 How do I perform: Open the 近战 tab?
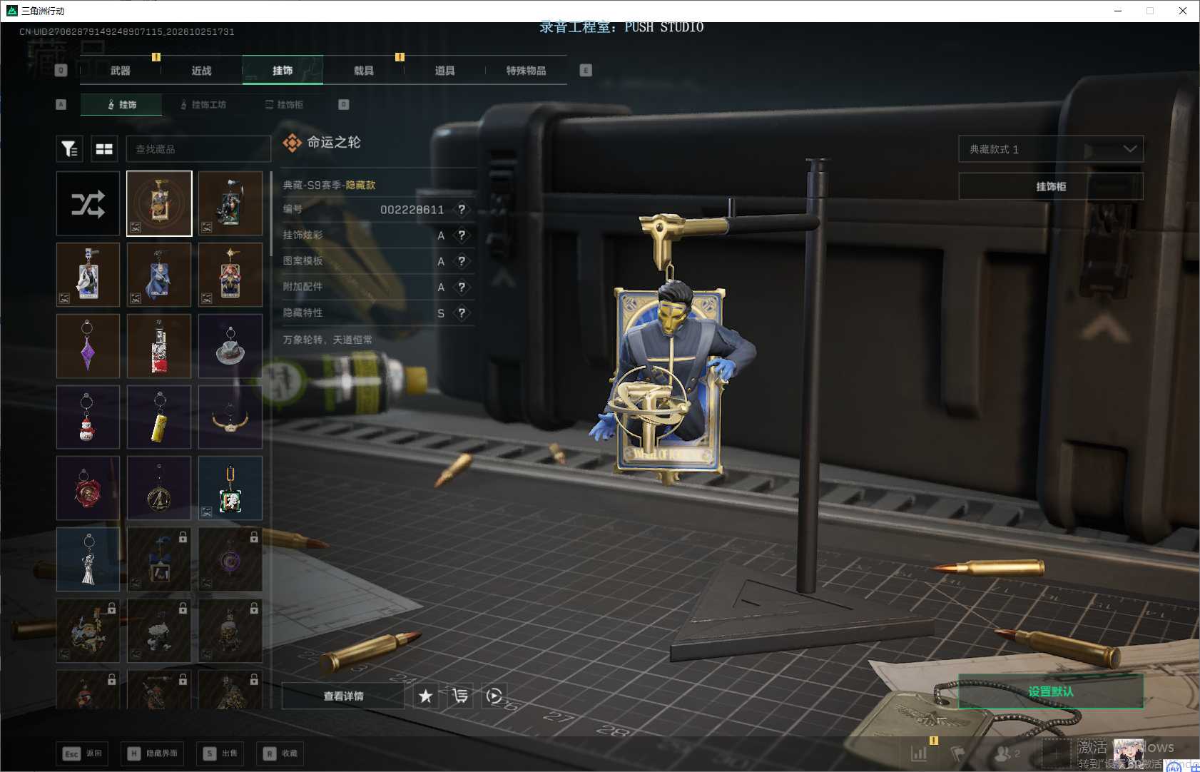(x=202, y=71)
